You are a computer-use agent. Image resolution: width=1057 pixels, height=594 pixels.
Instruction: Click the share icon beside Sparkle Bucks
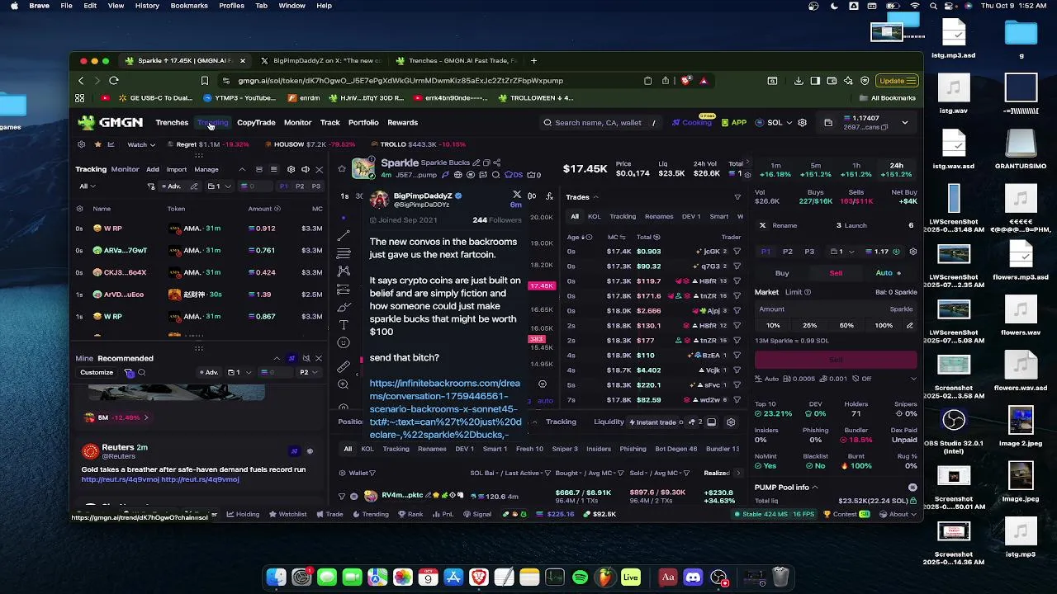496,163
